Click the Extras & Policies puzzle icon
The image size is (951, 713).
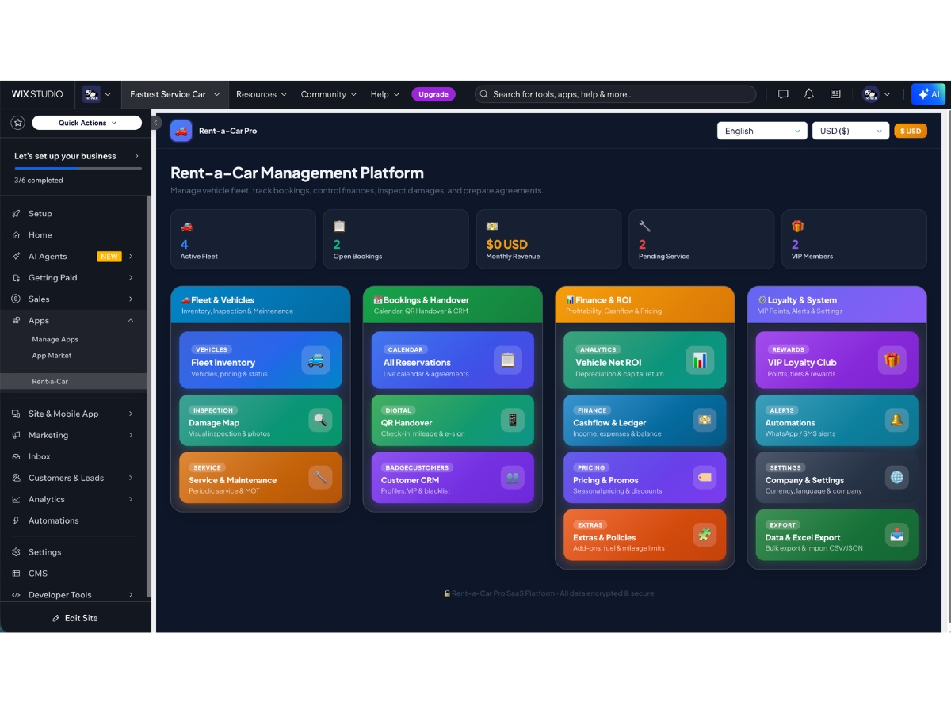coord(705,534)
